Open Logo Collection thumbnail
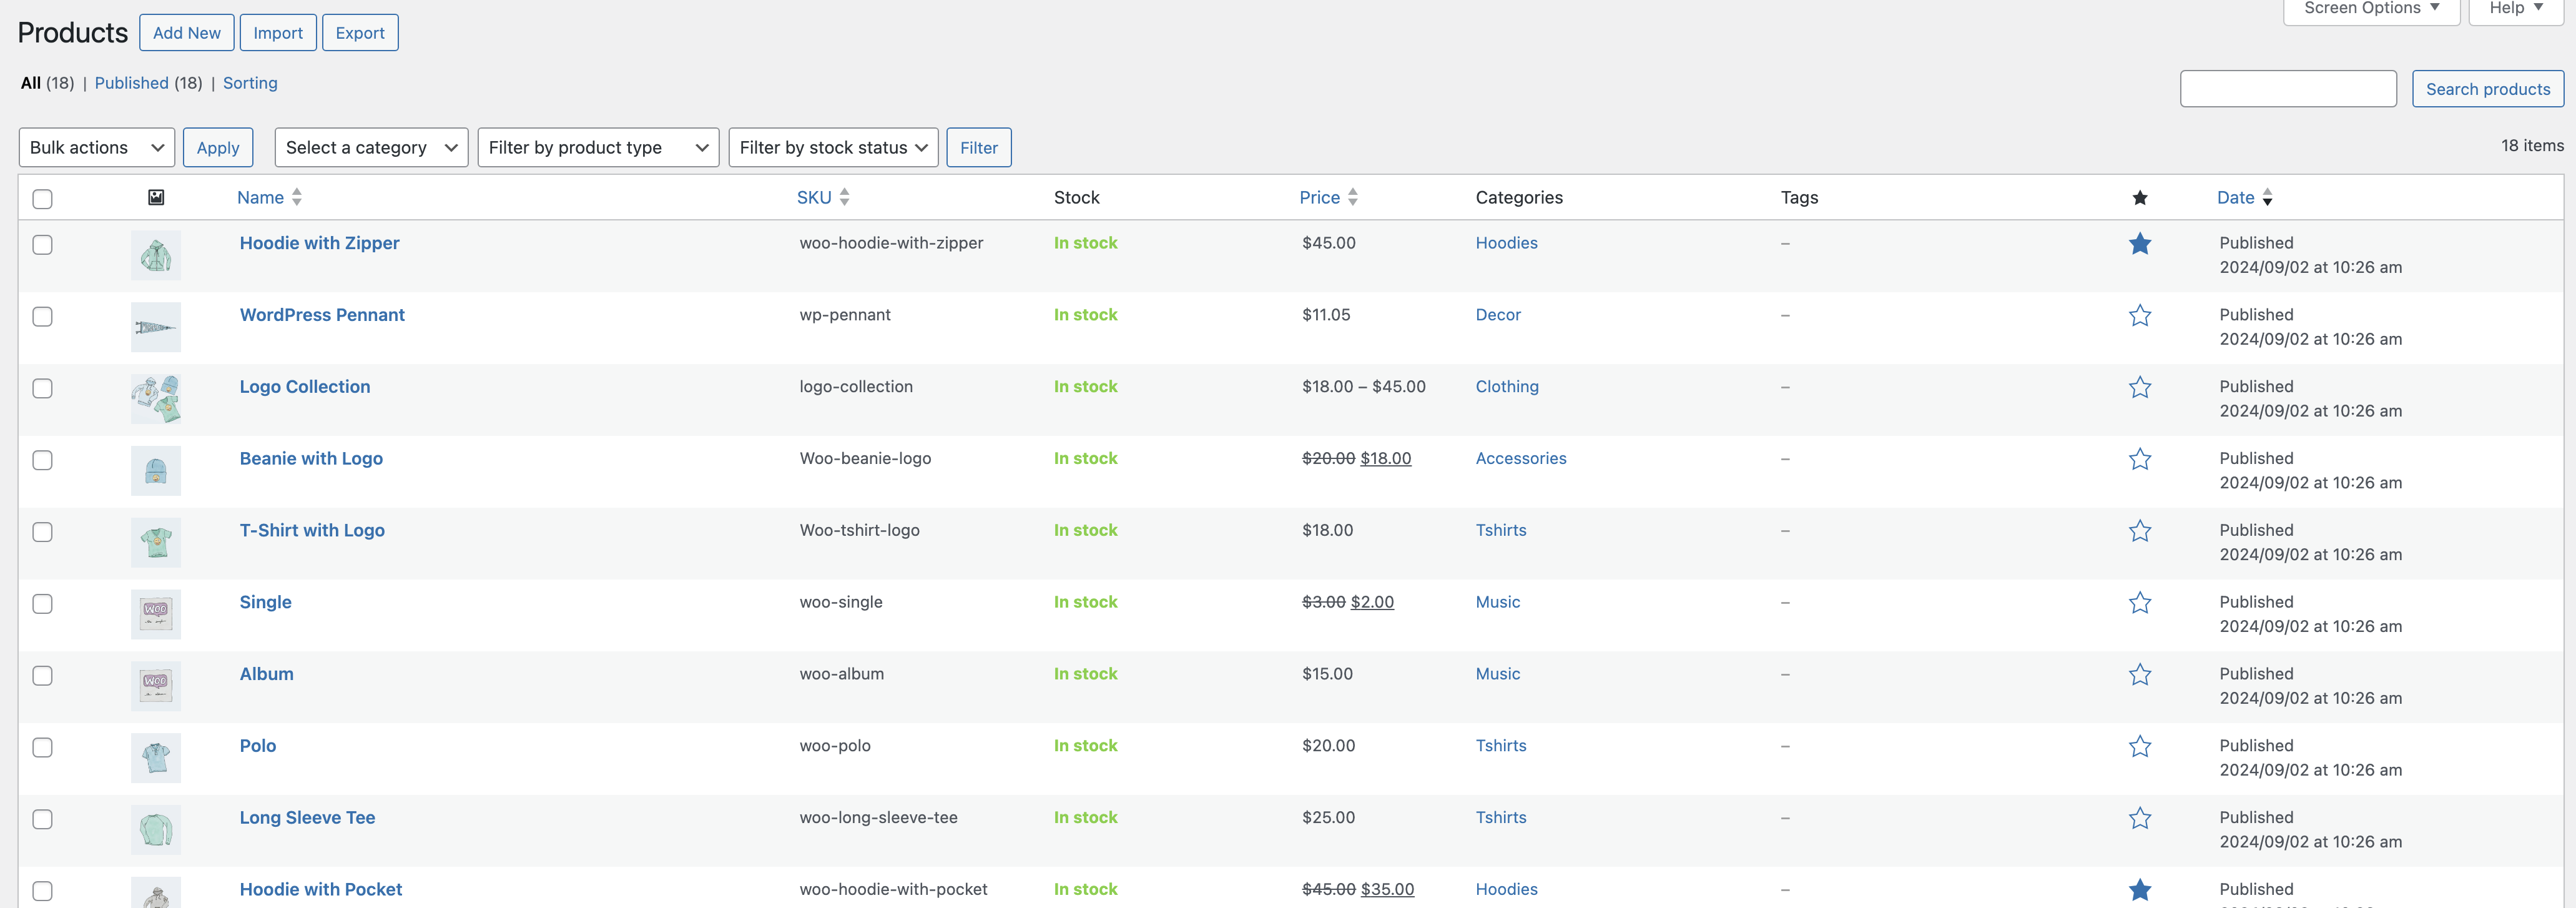The height and width of the screenshot is (908, 2576). (x=156, y=399)
